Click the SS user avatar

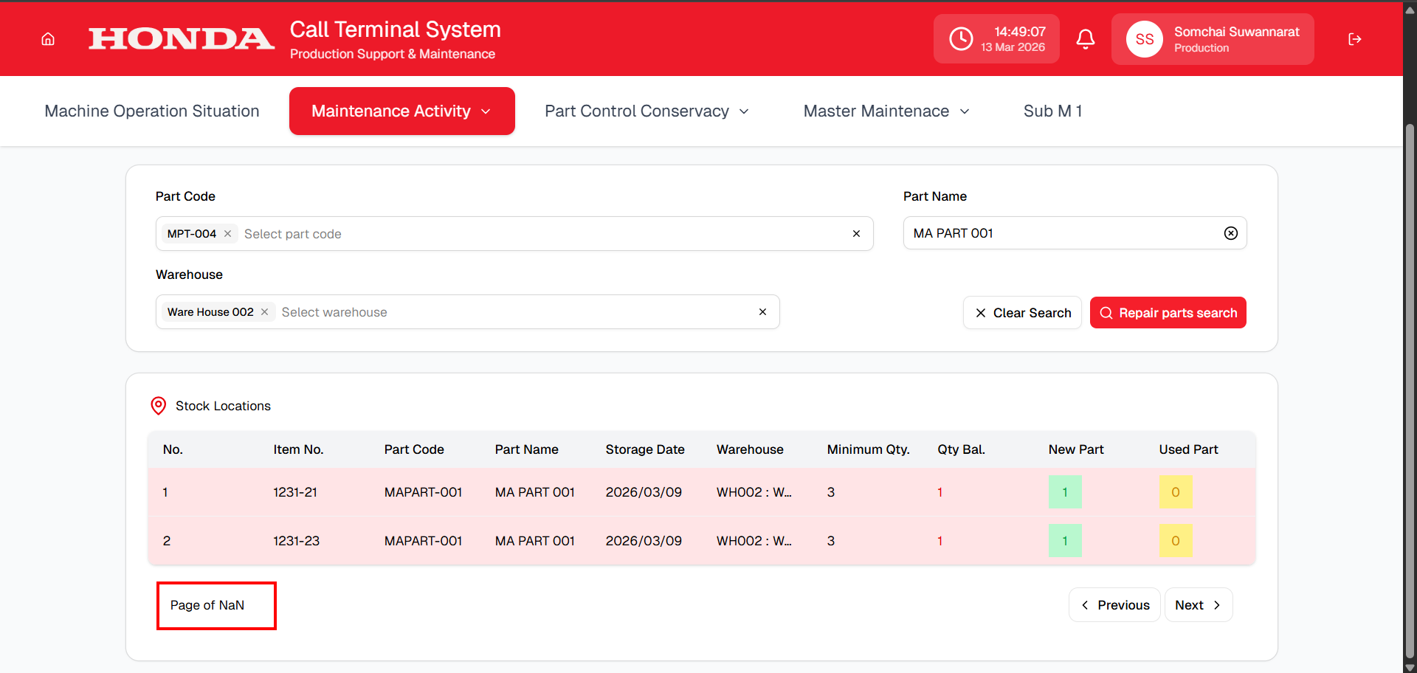1144,39
